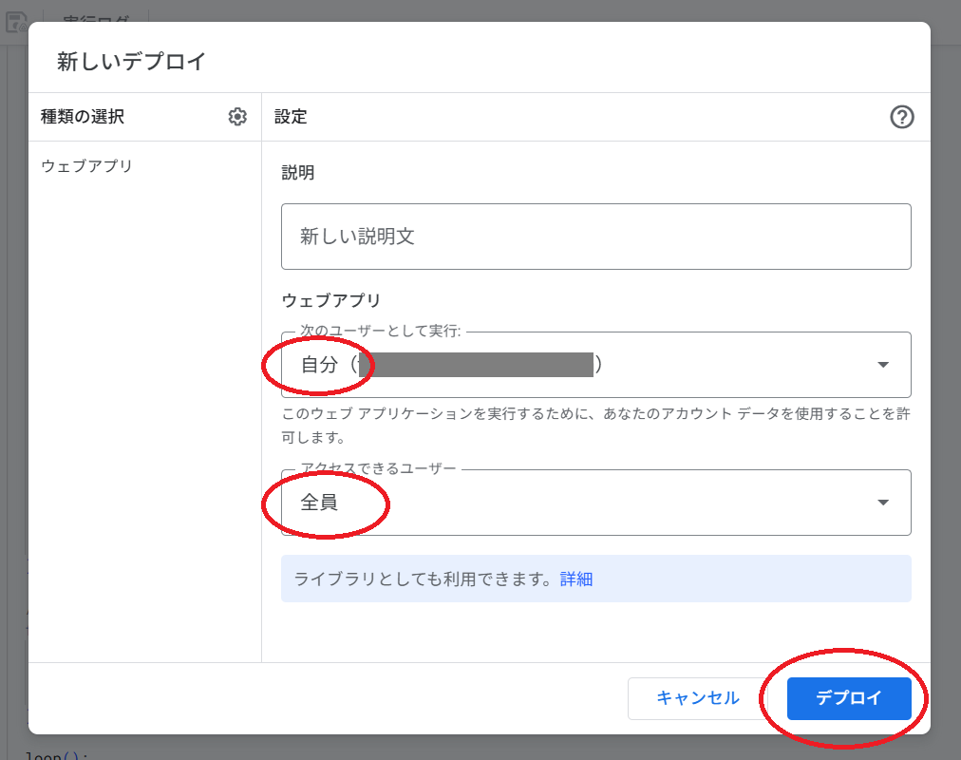This screenshot has height=760, width=961.
Task: Select ウェブアプリ in the type list
Action: 86,166
